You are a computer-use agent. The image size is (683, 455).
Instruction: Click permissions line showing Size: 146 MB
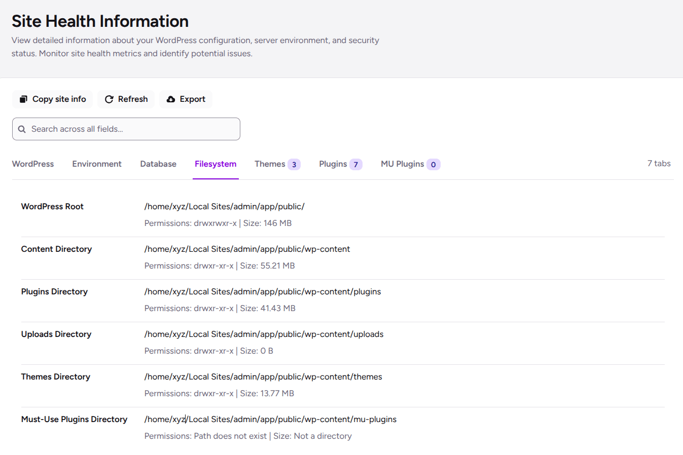point(218,223)
